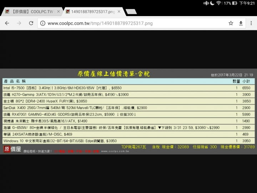
Task: Click the 現金優惠價：31789 total
Action: coord(238,147)
